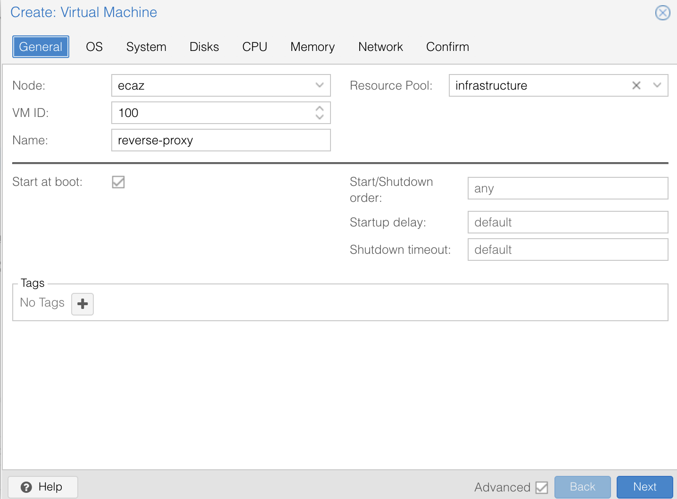Viewport: 677px width, 499px height.
Task: Select the Confirm tab
Action: pyautogui.click(x=447, y=47)
